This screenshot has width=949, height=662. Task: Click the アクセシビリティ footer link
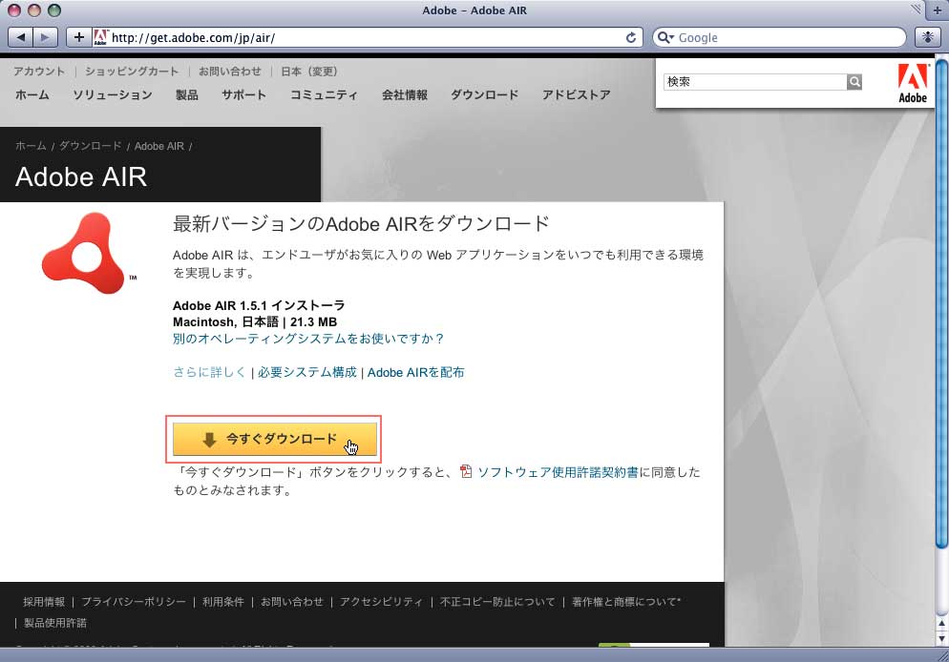[x=381, y=602]
